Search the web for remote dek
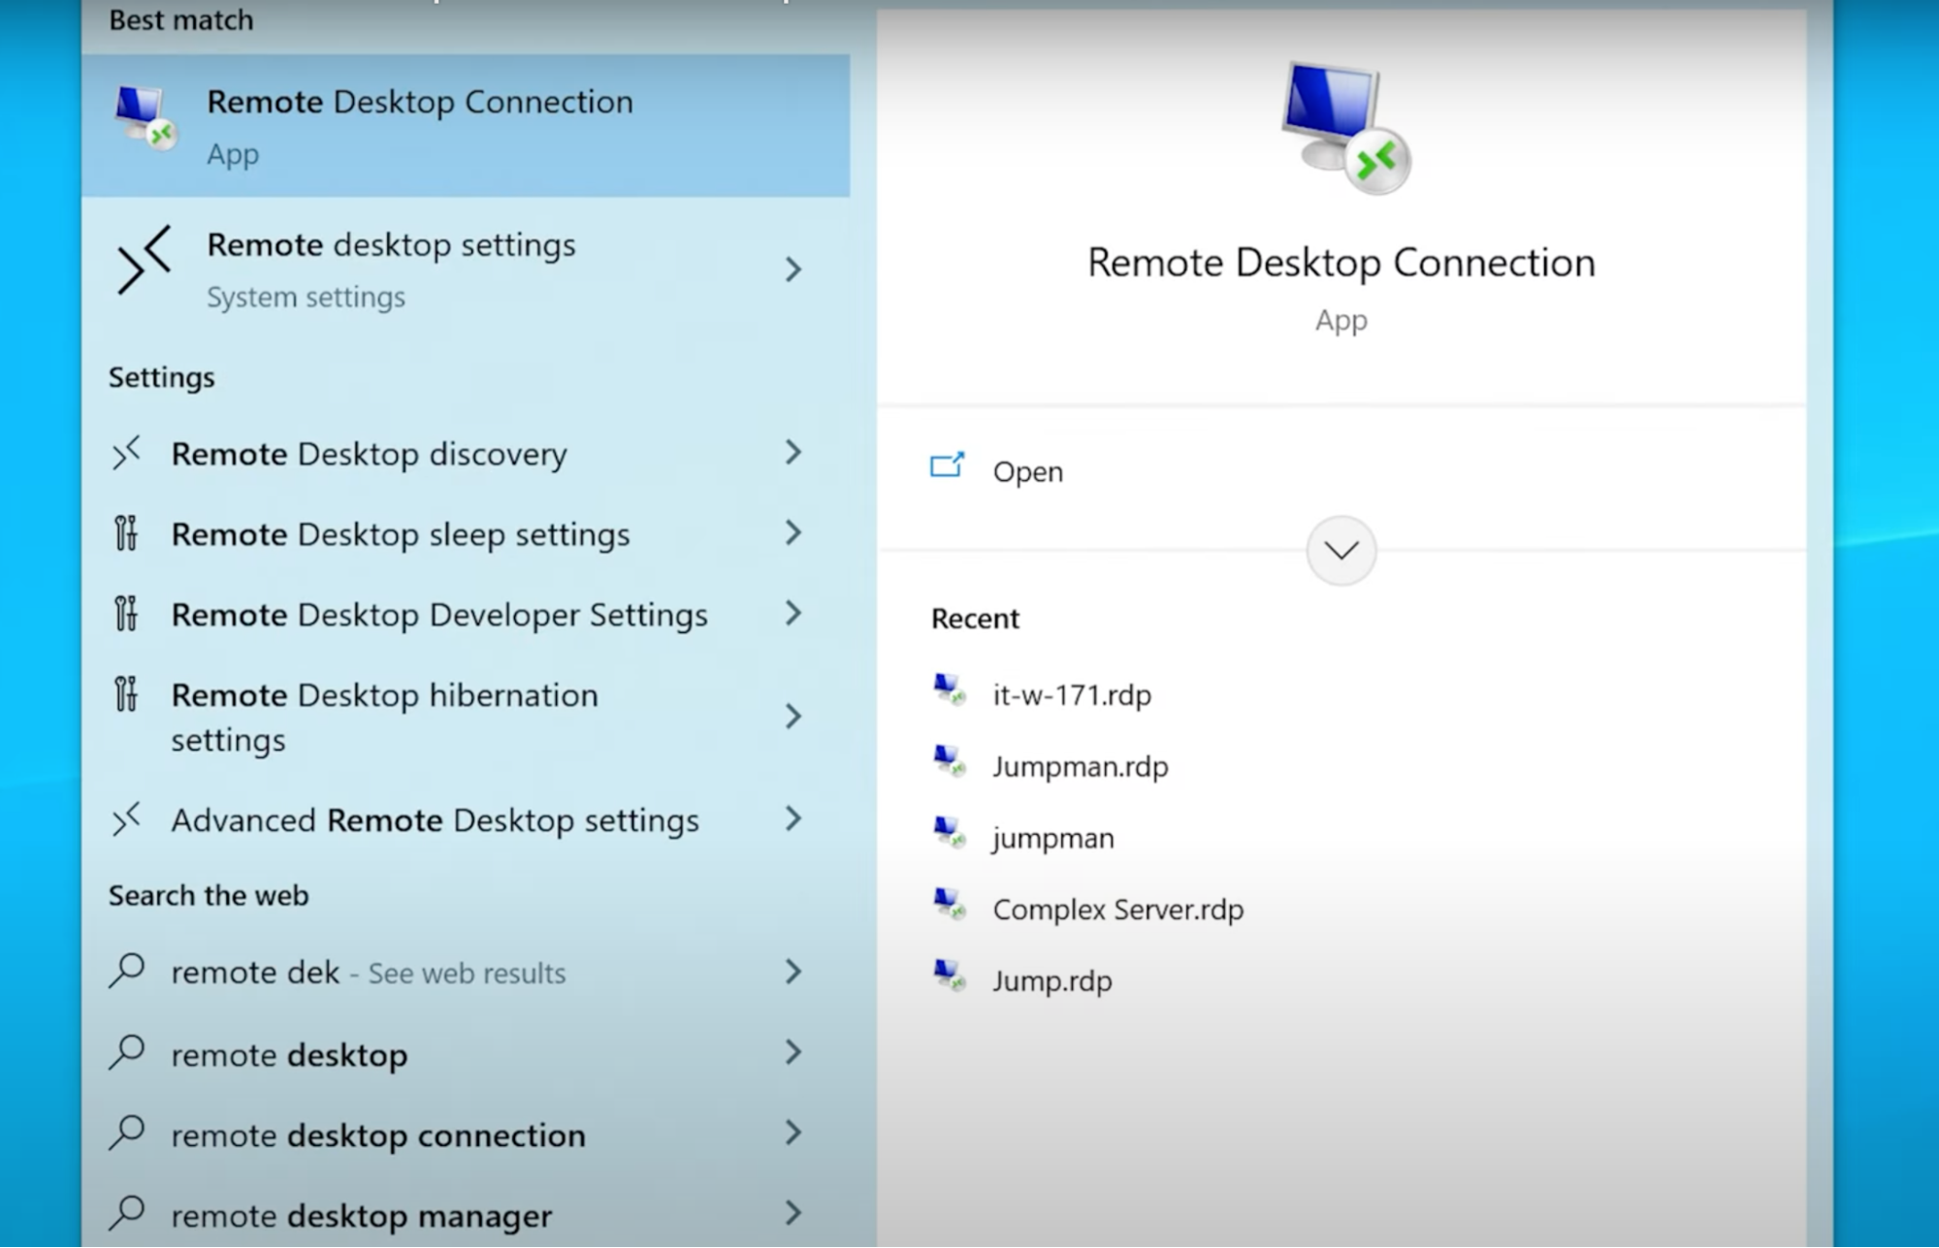 click(x=466, y=973)
